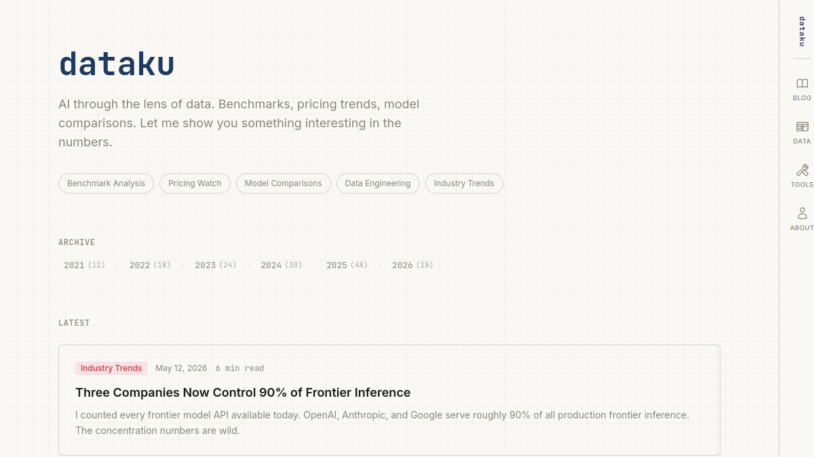
Task: Filter by Data Engineering tag
Action: (x=378, y=183)
